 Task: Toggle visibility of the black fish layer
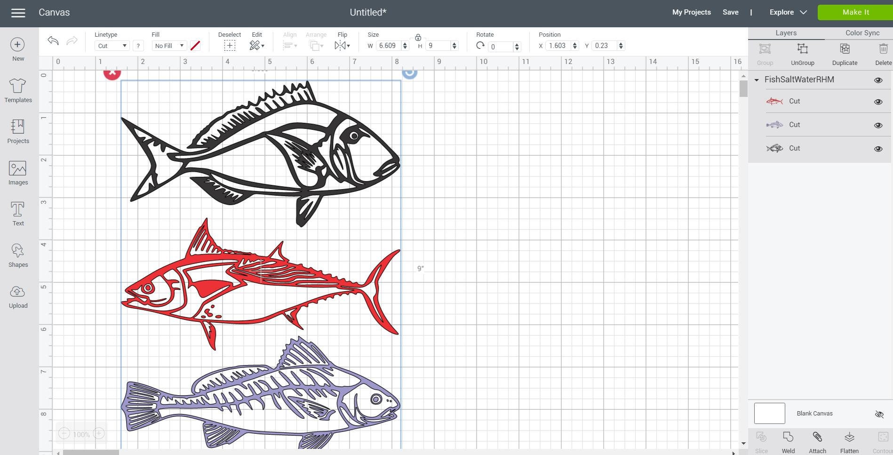click(x=878, y=149)
